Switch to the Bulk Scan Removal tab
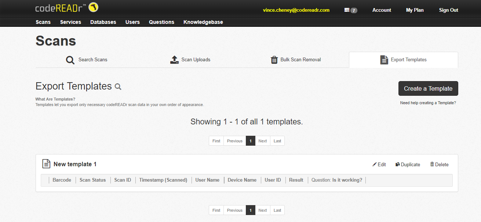The image size is (481, 222). click(296, 60)
